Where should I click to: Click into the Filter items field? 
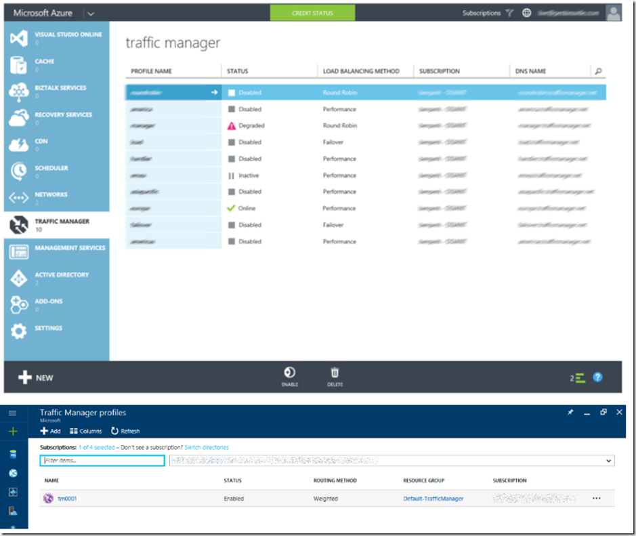point(102,461)
